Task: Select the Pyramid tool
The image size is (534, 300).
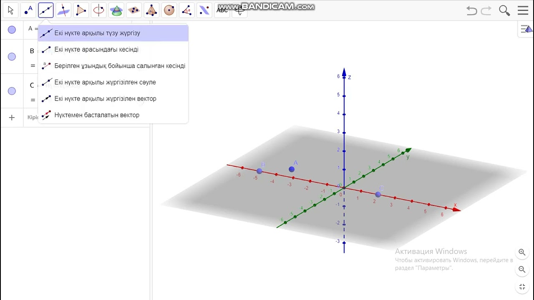Action: click(151, 10)
